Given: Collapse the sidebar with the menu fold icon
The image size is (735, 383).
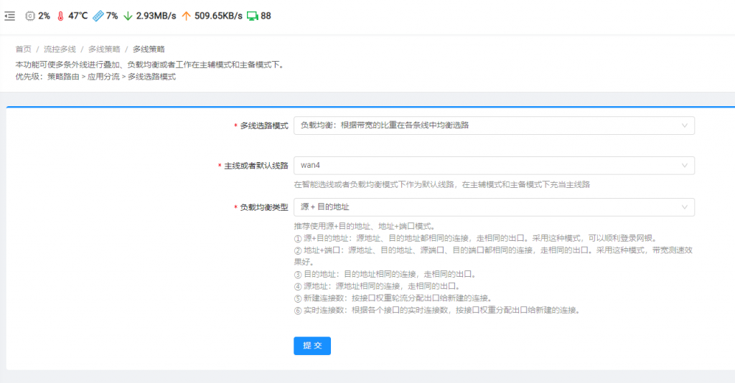Looking at the screenshot, I should (10, 15).
